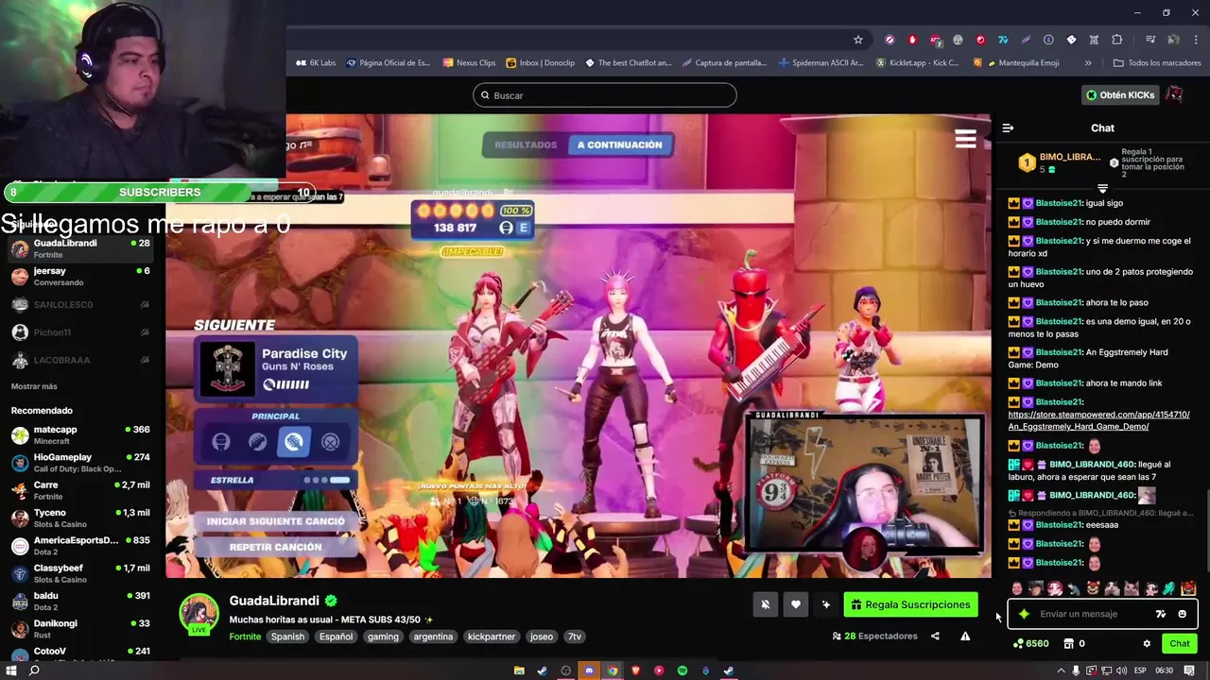Screen dimensions: 1210x680
Task: Expand the gift leaderboard chevron in chat
Action: (x=1102, y=188)
